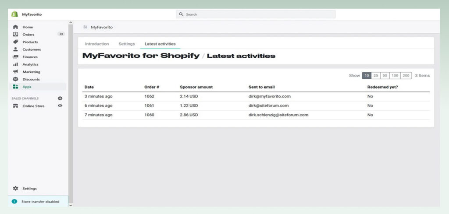449x214 pixels.
Task: Click the Order # column header
Action: 151,87
